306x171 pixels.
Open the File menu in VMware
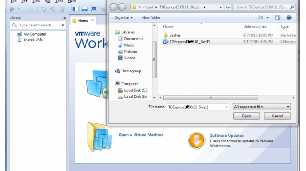[x=14, y=1]
